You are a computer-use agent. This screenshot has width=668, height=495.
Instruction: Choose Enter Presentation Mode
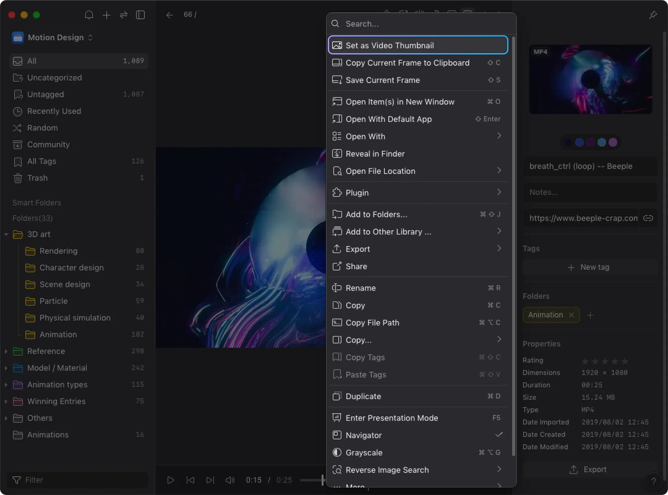pyautogui.click(x=418, y=418)
